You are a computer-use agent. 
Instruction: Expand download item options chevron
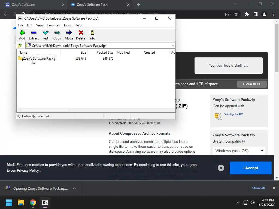[x=74, y=188]
